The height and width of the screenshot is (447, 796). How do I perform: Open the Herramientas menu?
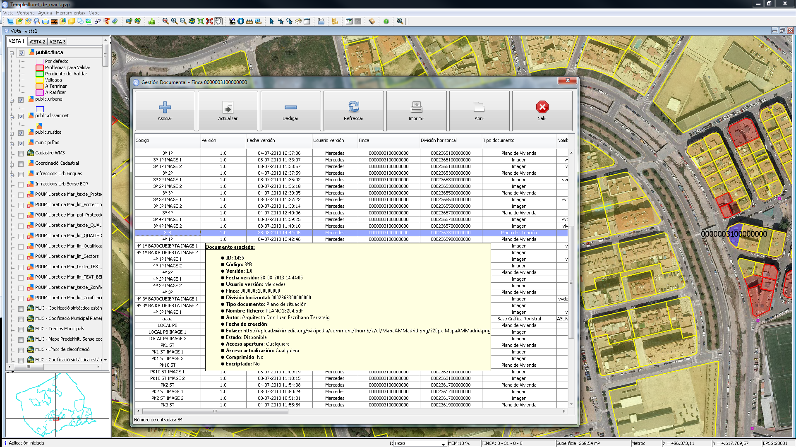70,12
